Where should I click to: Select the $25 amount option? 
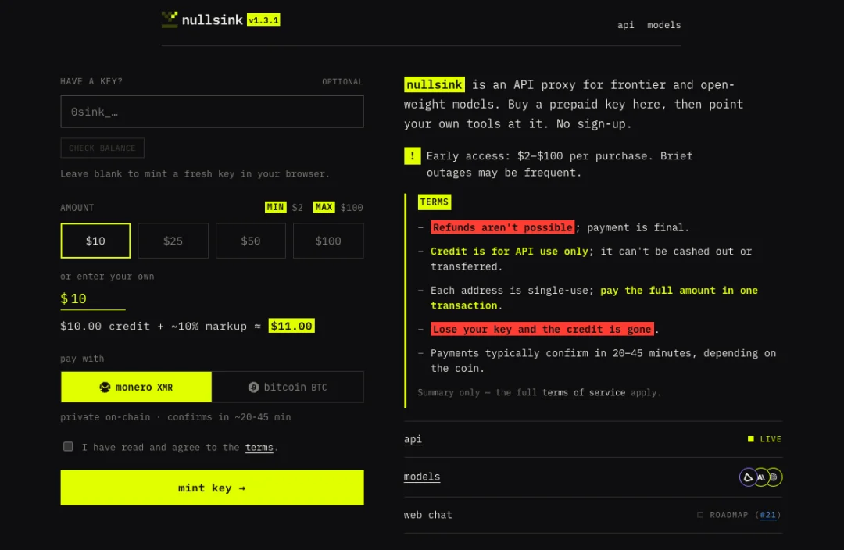173,241
